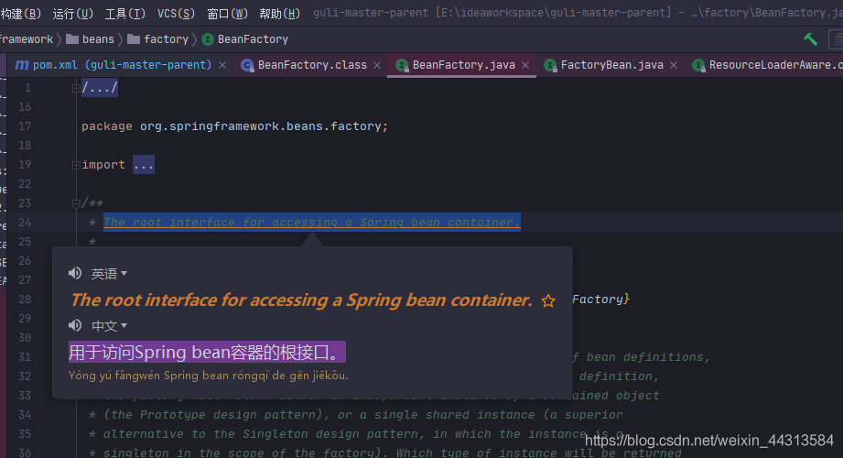Select the highlighted Chinese translation text
Screen dimensions: 843x458
tap(207, 353)
